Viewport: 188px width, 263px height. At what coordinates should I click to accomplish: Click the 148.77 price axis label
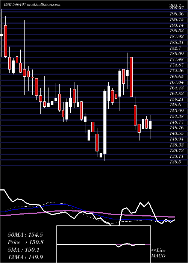(176, 122)
